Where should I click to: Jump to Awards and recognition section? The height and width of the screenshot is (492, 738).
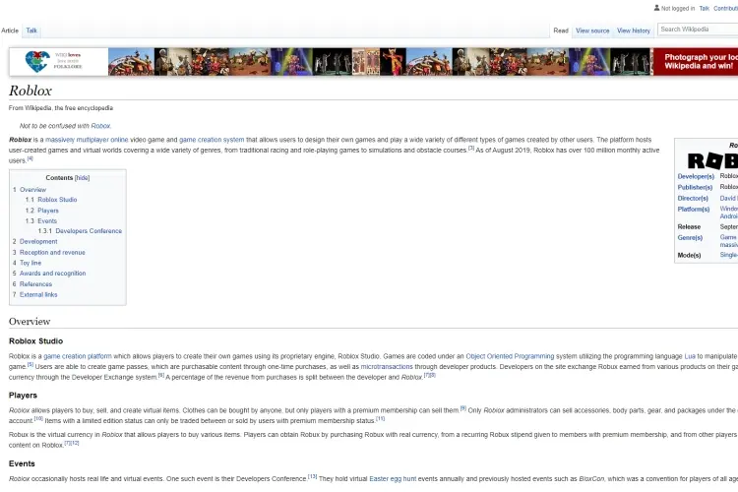click(x=53, y=274)
